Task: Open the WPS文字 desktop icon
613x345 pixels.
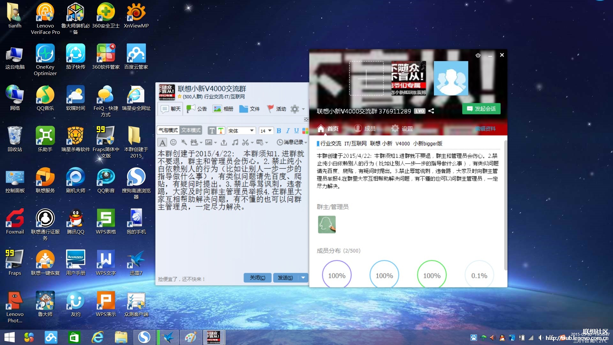Action: (x=106, y=263)
